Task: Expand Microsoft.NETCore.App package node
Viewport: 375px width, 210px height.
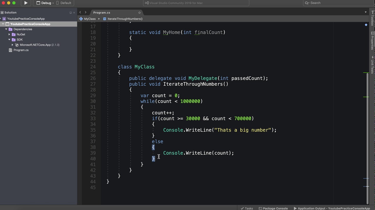Action: (12, 45)
